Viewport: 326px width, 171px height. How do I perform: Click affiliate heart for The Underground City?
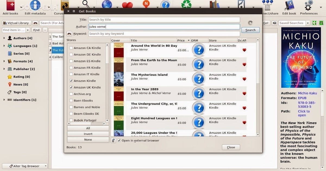coord(244,108)
